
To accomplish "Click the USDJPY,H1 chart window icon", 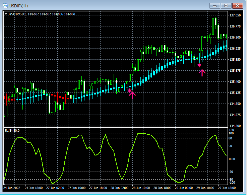I will coord(5,6).
